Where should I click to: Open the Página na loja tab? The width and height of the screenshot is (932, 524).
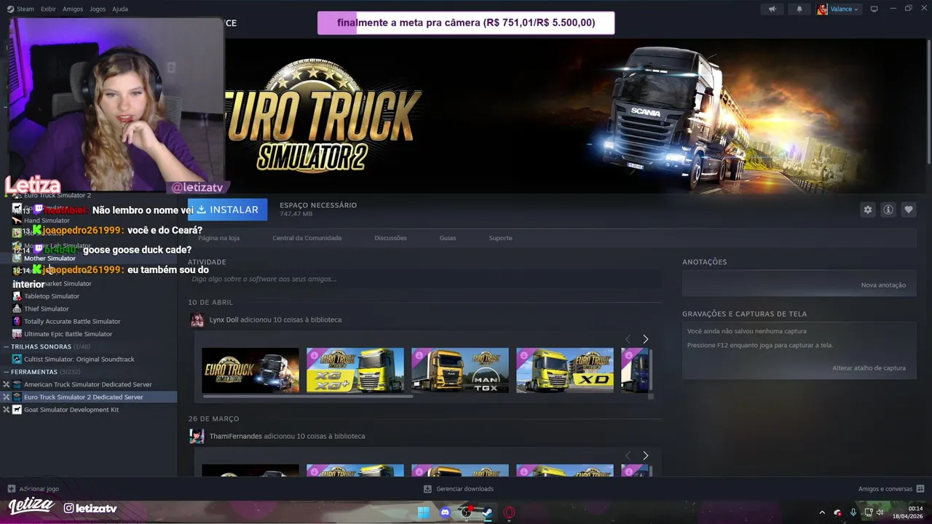[218, 238]
